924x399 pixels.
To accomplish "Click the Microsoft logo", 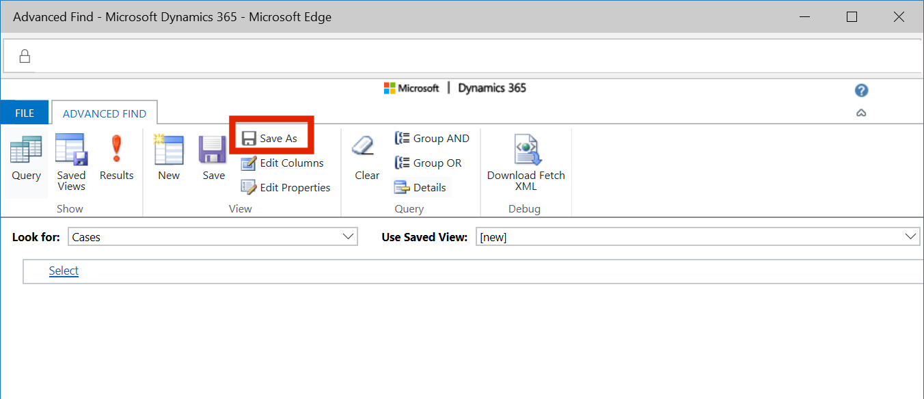I will coord(411,88).
